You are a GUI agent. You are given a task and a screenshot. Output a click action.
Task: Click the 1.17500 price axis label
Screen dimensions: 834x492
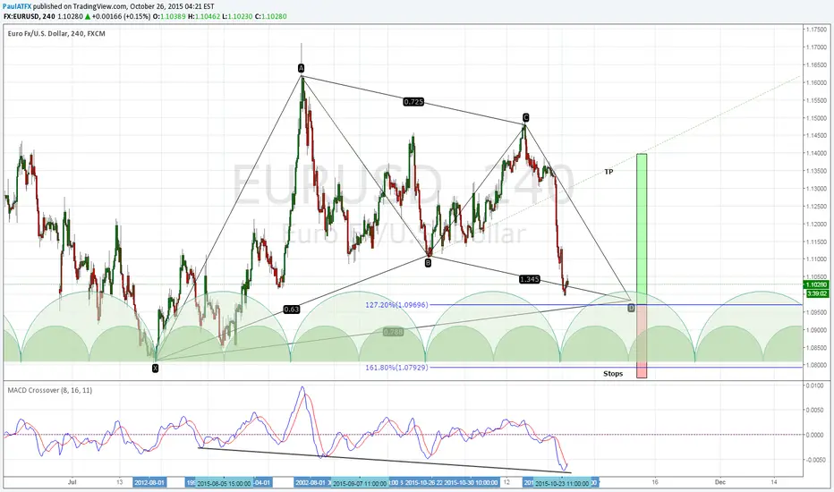point(816,30)
